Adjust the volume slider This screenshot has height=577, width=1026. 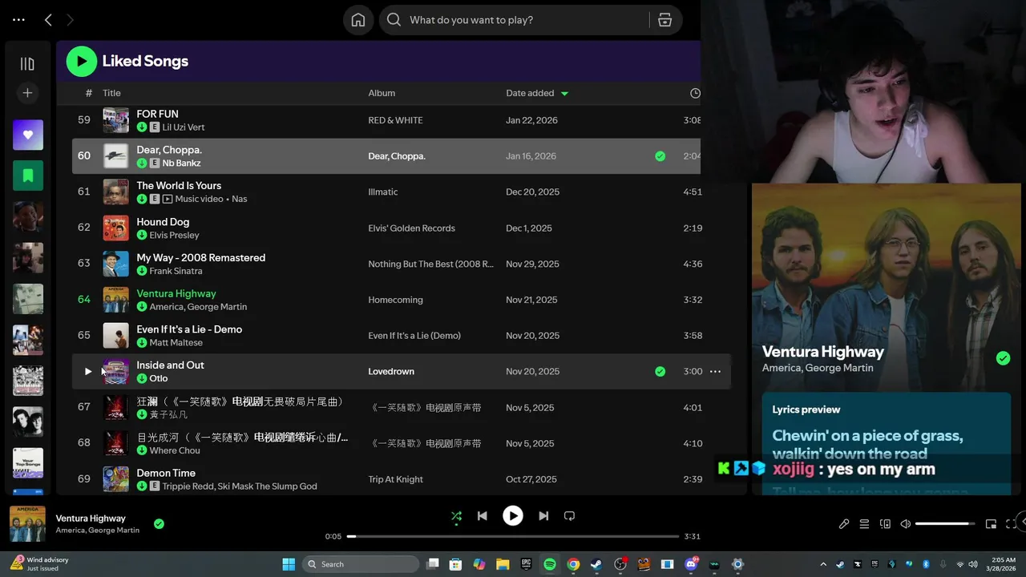[x=945, y=523]
